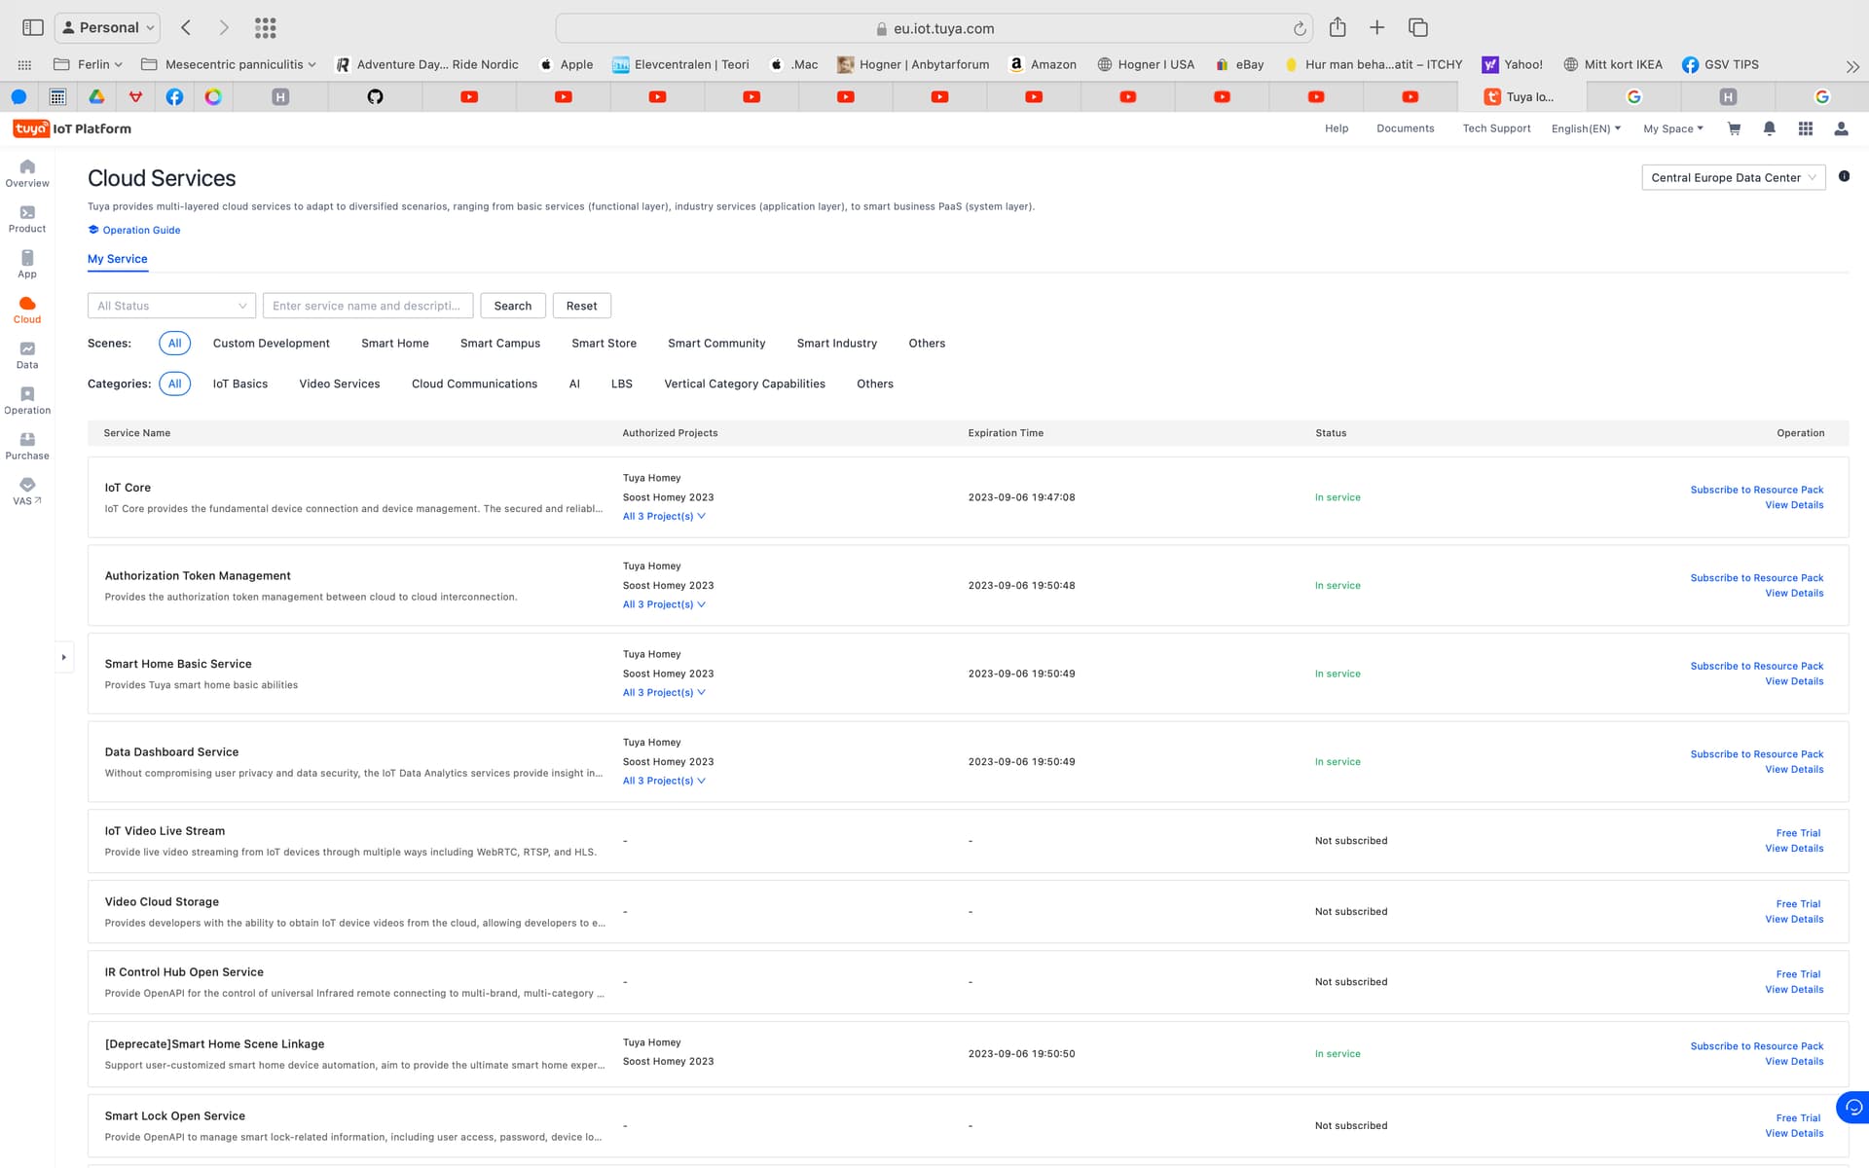1869x1168 pixels.
Task: Open the Product sidebar icon
Action: tap(27, 219)
